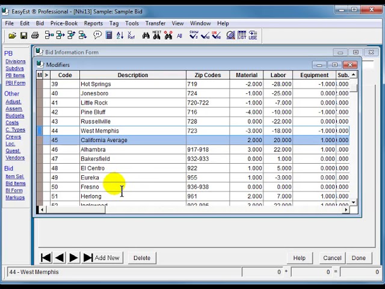Screen dimensions: 385x289
Task: Open the Subdivs sidebar link
Action: tap(14, 69)
